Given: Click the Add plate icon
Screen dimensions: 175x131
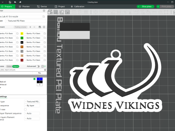Looking at the screenshot, I should click(x=56, y=12).
